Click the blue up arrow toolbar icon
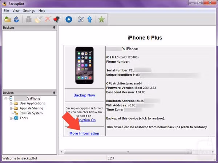The width and height of the screenshot is (218, 163). coord(89,20)
